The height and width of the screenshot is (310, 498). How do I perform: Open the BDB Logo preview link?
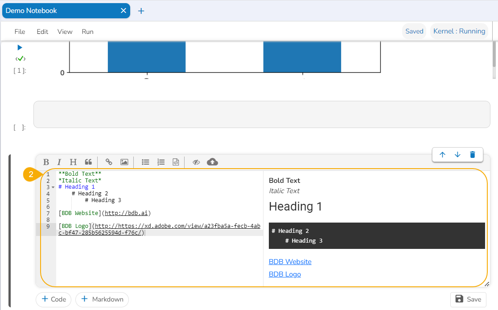point(284,274)
